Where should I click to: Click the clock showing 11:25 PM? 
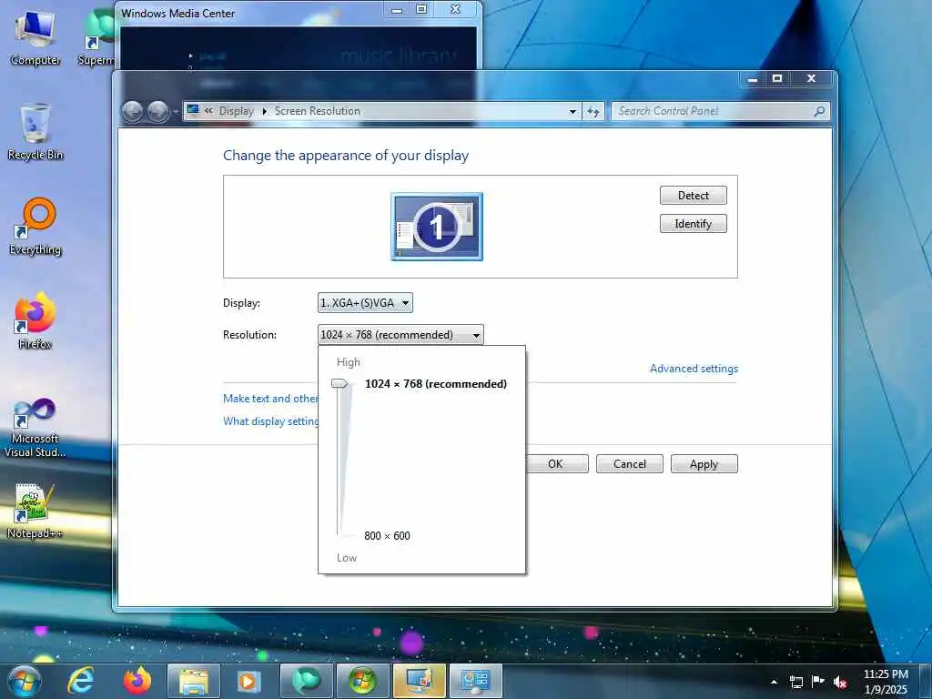click(x=886, y=674)
